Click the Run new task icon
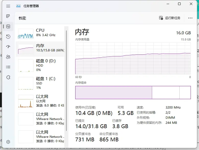Image resolution: width=199 pixels, height=150 pixels. coord(161,18)
